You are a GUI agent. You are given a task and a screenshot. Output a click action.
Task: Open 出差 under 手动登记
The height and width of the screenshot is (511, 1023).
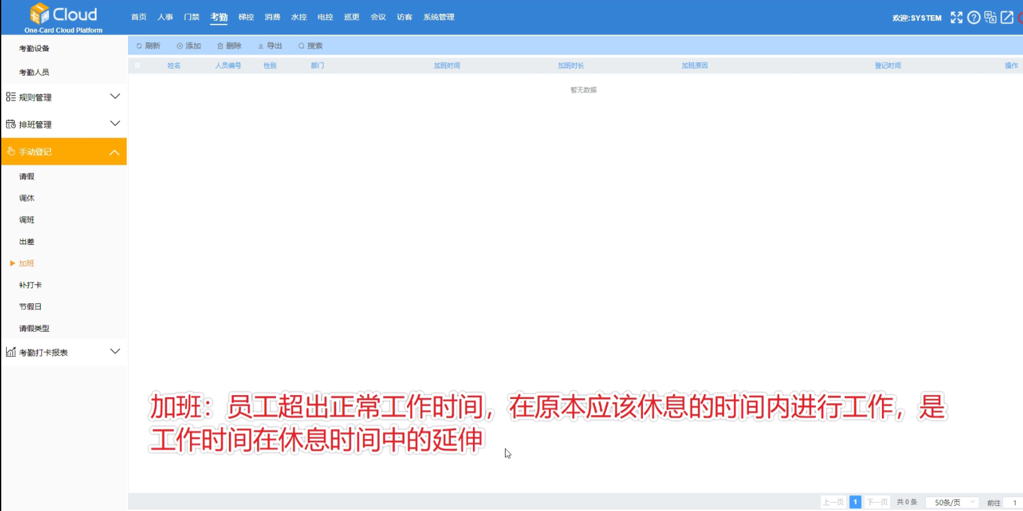coord(26,242)
